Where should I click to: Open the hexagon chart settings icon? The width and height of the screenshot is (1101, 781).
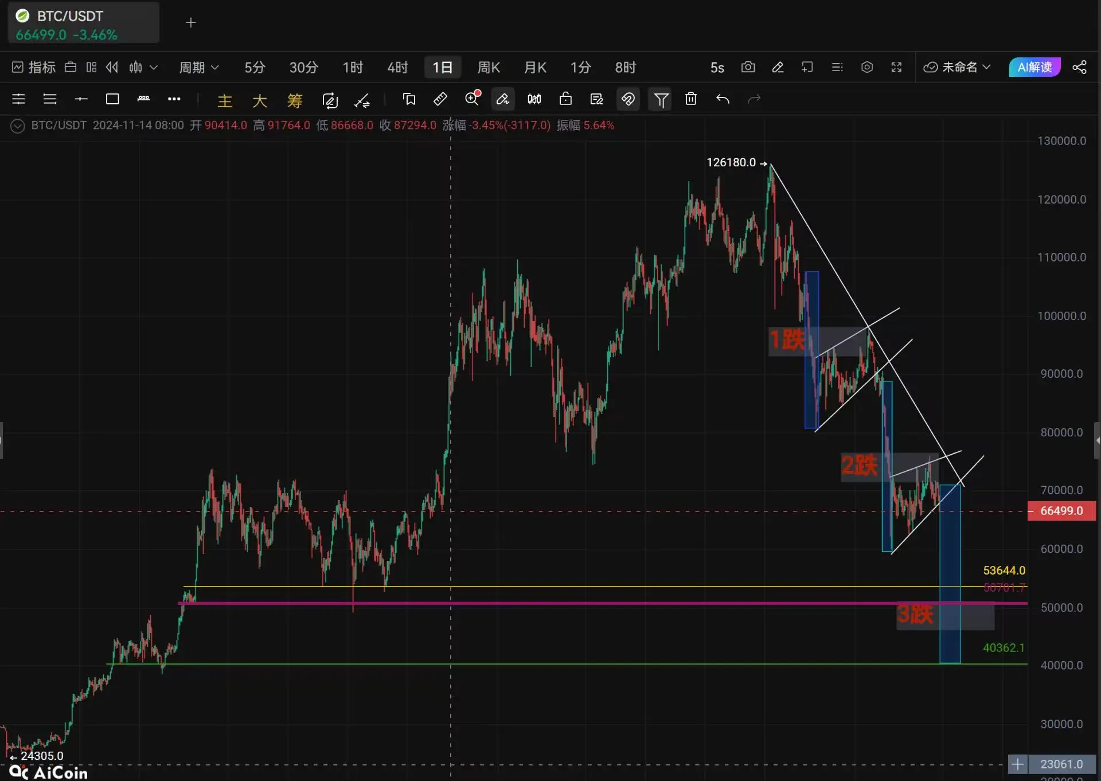867,67
